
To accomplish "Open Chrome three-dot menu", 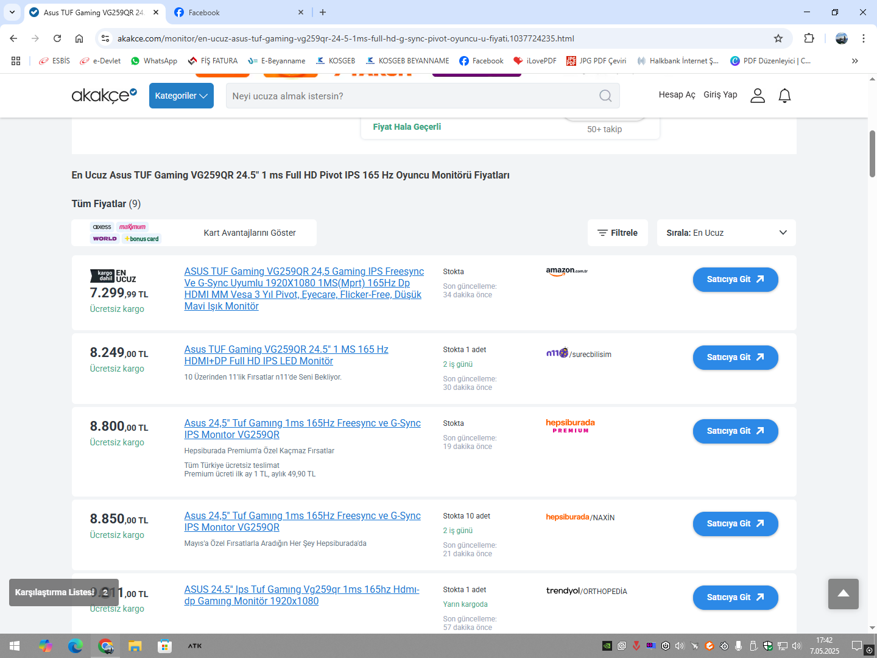I will [x=864, y=38].
